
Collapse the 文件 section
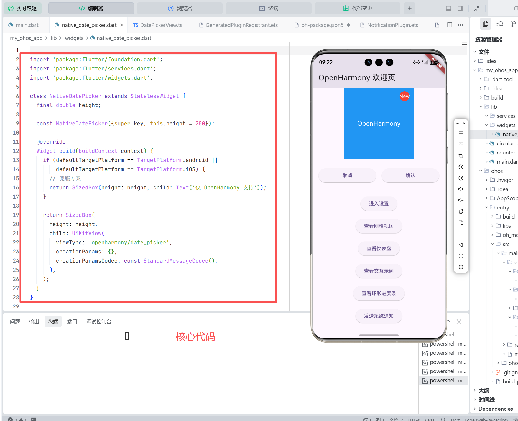(x=475, y=52)
